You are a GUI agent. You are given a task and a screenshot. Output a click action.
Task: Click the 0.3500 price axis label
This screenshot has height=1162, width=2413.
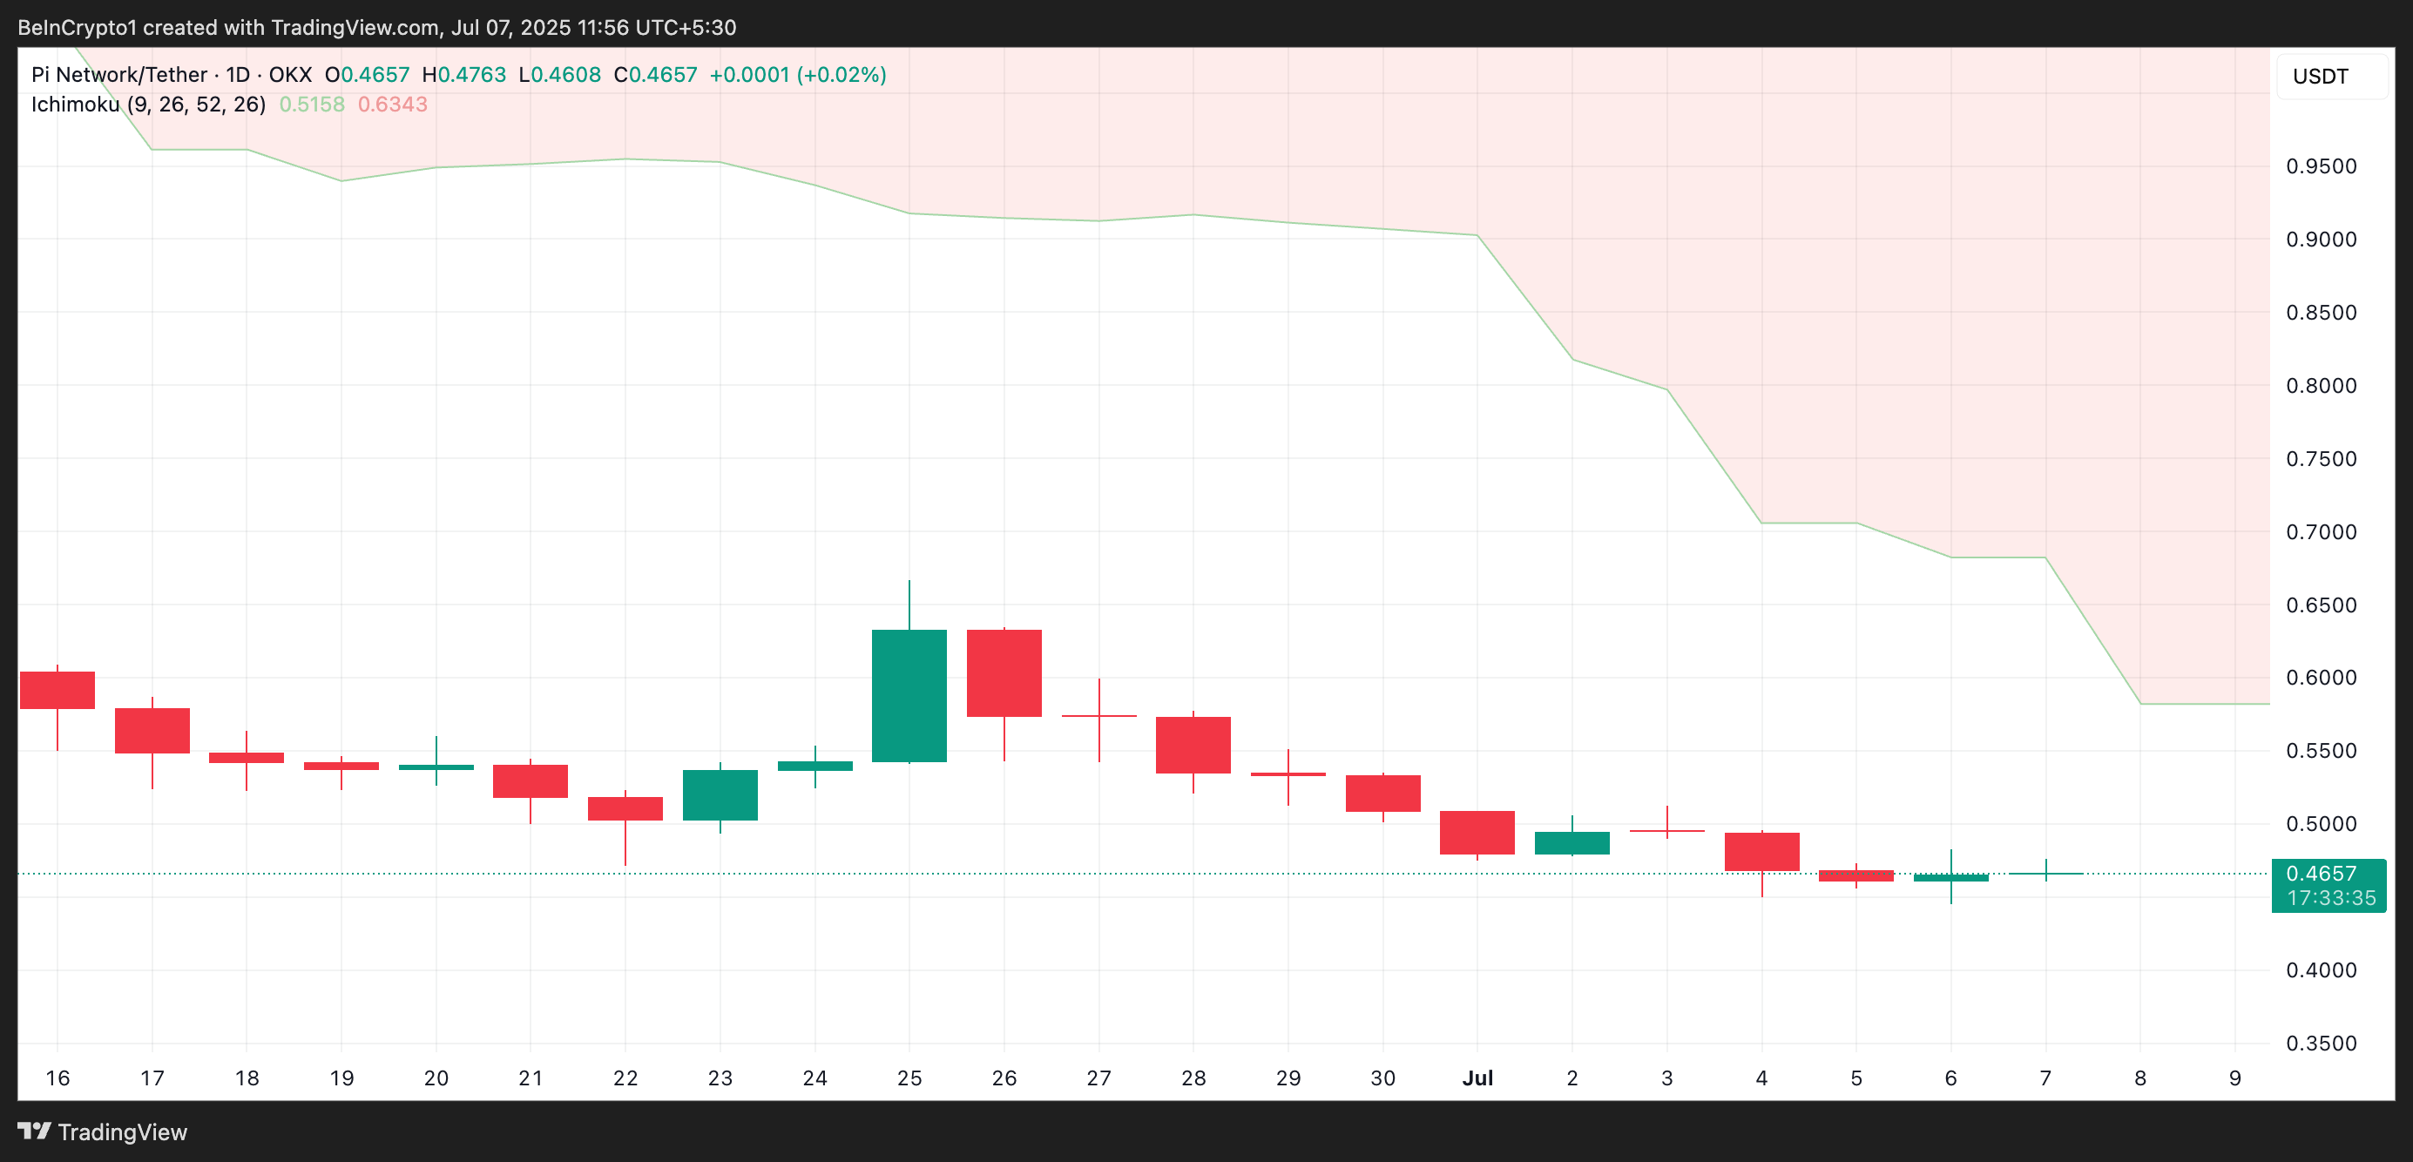(2321, 1043)
